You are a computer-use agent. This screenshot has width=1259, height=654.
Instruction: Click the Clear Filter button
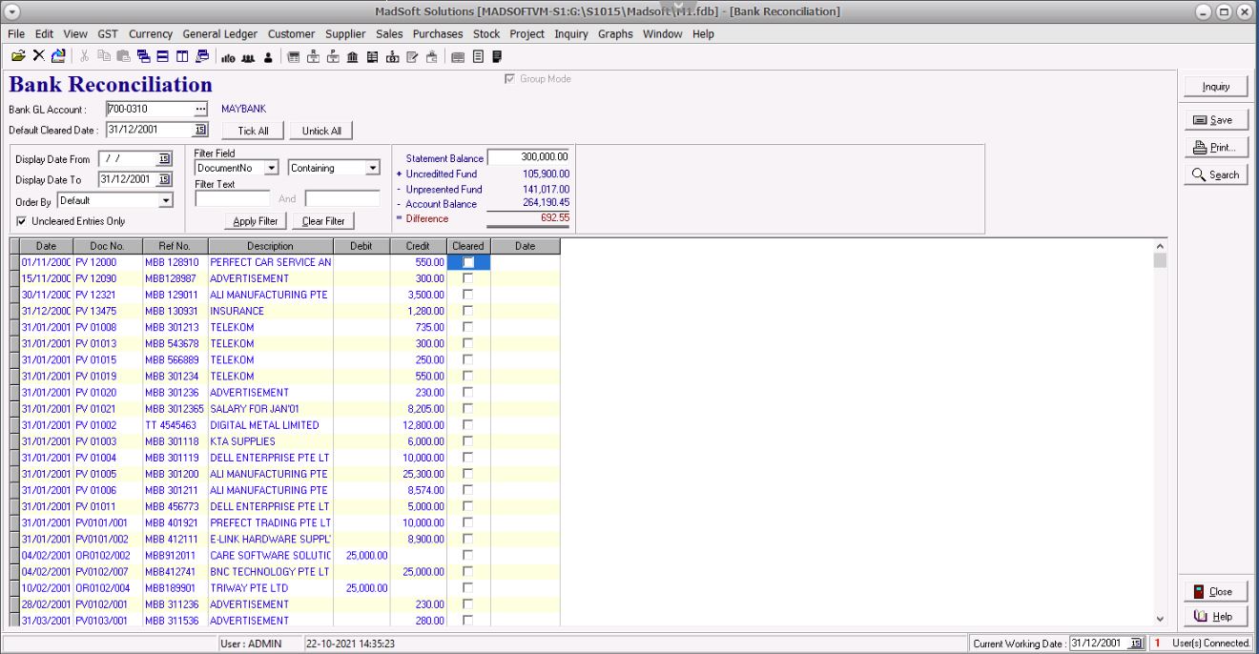tap(322, 221)
